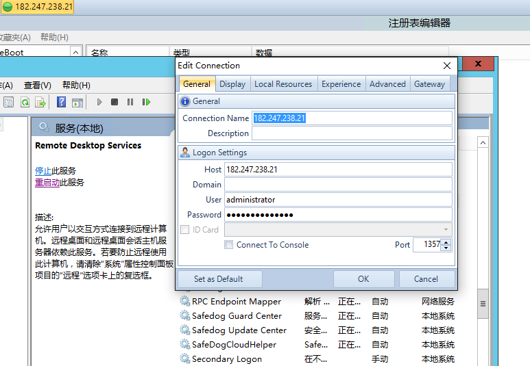The width and height of the screenshot is (530, 366).
Task: Open the ID Card dropdown list
Action: 446,230
